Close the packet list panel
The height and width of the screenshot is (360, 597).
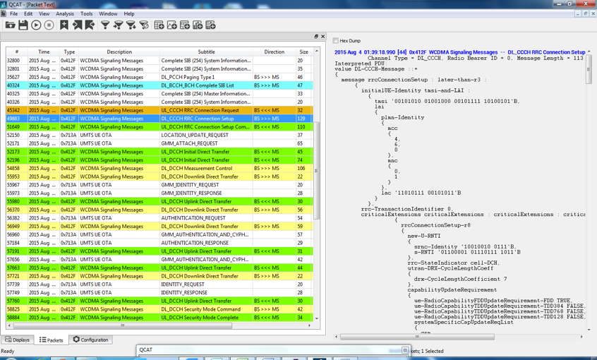point(323,36)
